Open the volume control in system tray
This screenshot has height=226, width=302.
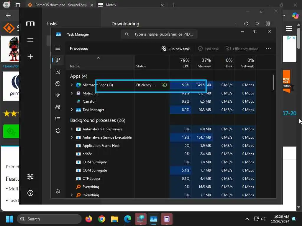tap(263, 219)
